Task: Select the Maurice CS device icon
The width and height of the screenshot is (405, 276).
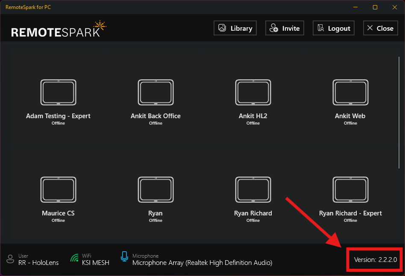Action: coord(59,189)
